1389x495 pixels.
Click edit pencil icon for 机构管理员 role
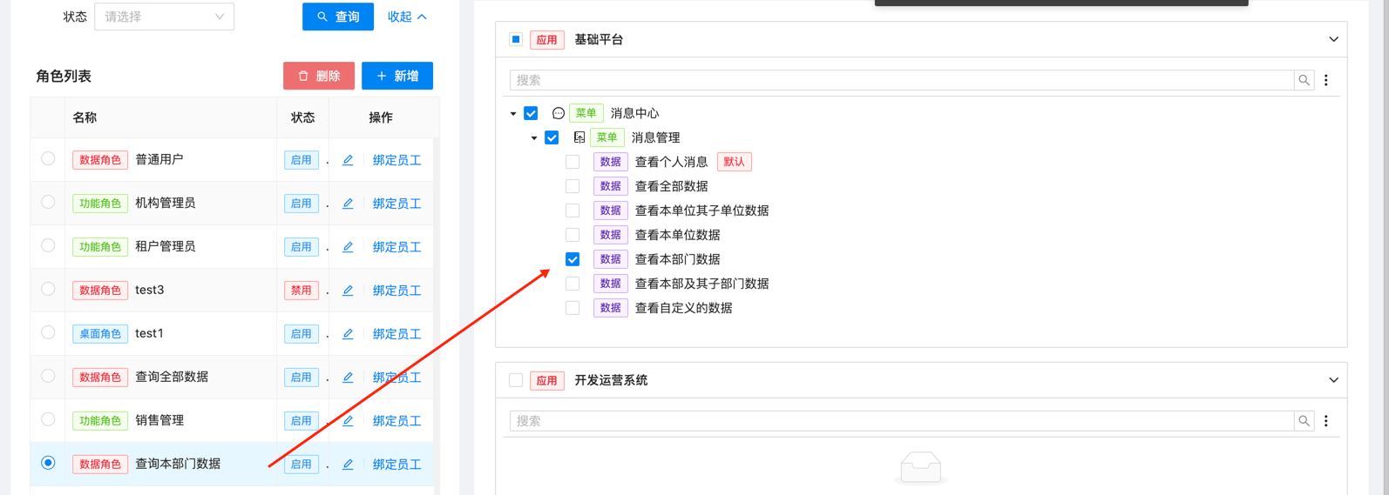(348, 204)
